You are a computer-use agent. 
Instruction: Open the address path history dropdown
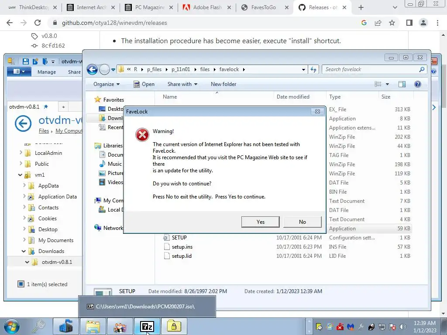pyautogui.click(x=304, y=69)
